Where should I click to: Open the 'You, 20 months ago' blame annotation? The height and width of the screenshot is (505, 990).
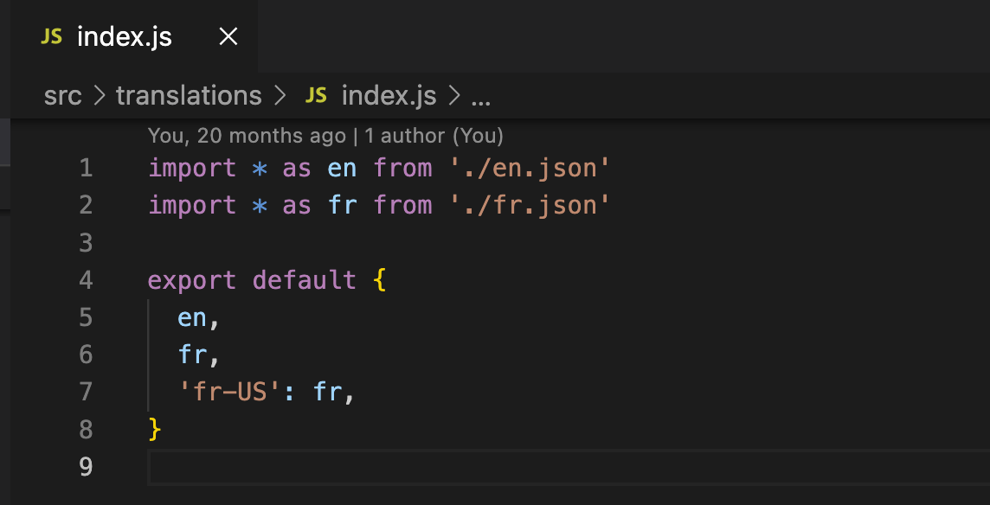coord(246,136)
